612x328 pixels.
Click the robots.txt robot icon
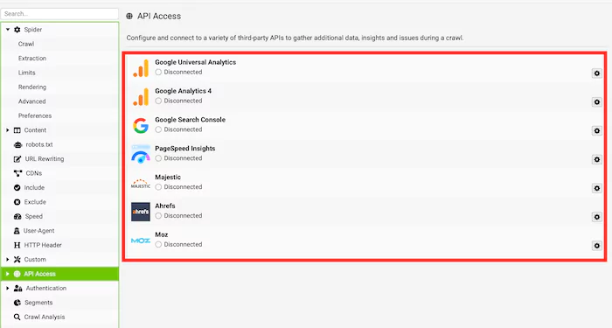[x=18, y=145]
